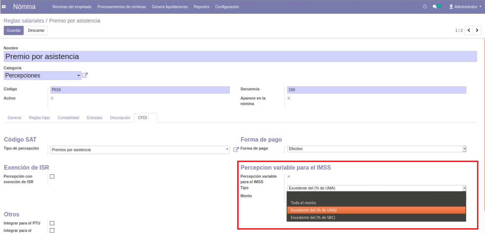Screen dimensions: 485x240
Task: Choose 'Excedente del (% de SBC)' option
Action: point(313,217)
